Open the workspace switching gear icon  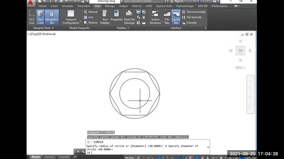[x=221, y=158]
